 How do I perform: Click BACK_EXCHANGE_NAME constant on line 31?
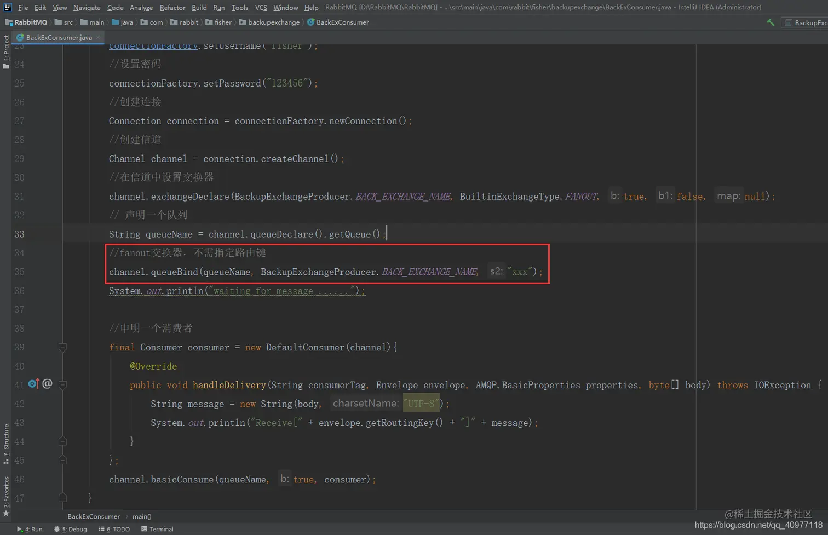pos(403,196)
